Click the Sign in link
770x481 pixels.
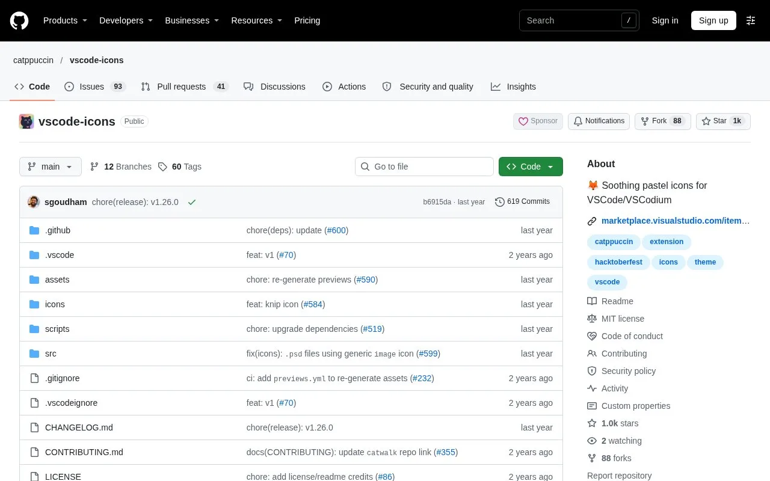click(x=665, y=20)
